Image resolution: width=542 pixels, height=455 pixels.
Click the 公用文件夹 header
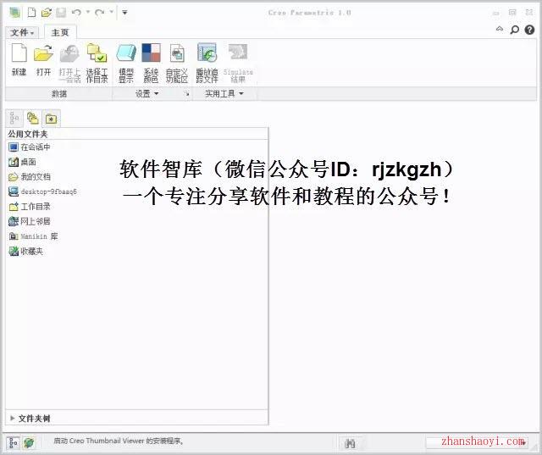tap(28, 134)
